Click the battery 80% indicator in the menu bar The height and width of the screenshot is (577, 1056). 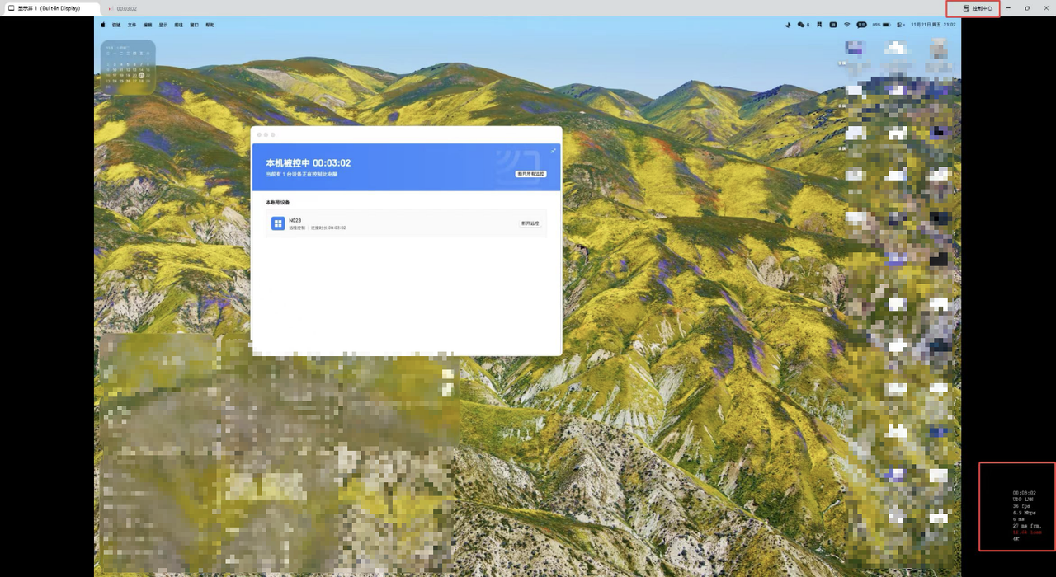pyautogui.click(x=881, y=25)
